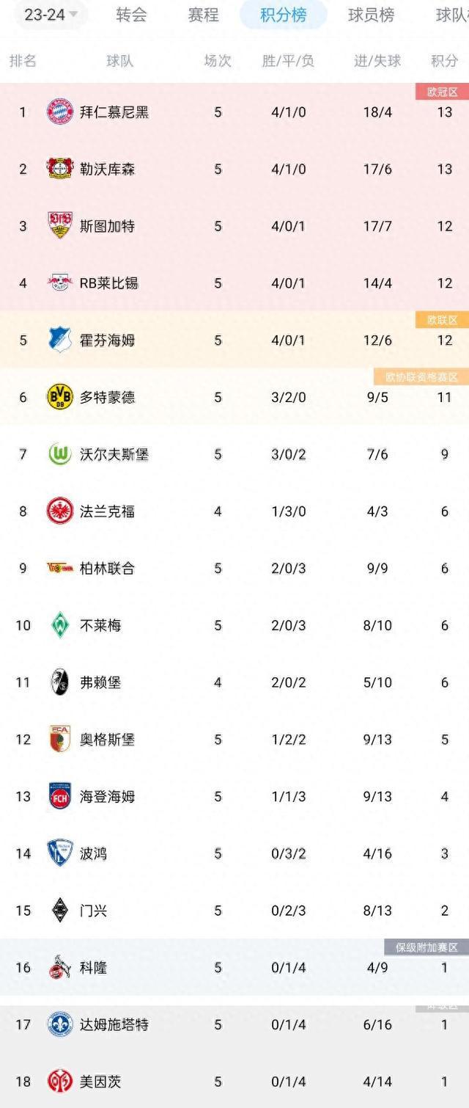
Task: Open the 球员榜 tab
Action: pos(371,15)
